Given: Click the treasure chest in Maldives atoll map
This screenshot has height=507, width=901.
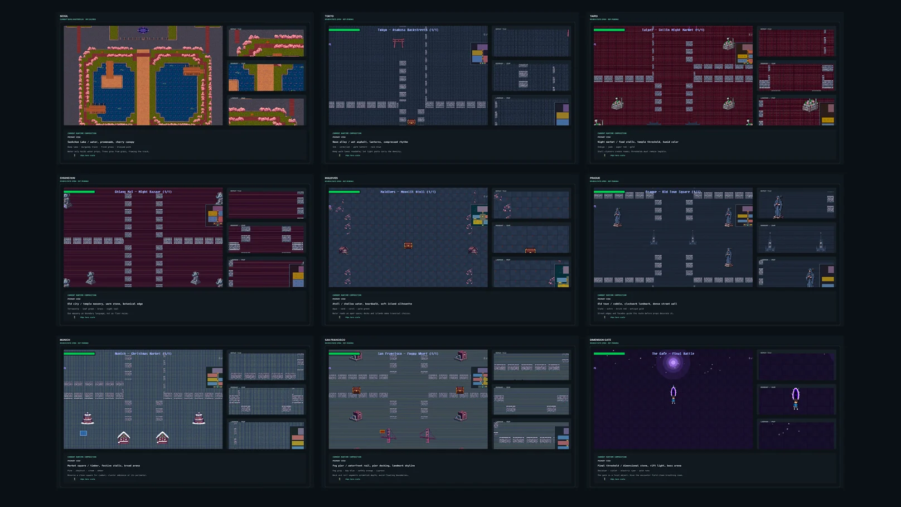Looking at the screenshot, I should click(408, 245).
